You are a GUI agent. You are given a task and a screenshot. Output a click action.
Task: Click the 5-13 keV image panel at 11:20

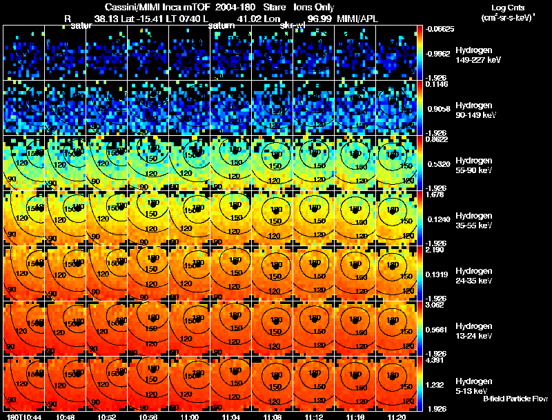click(396, 383)
